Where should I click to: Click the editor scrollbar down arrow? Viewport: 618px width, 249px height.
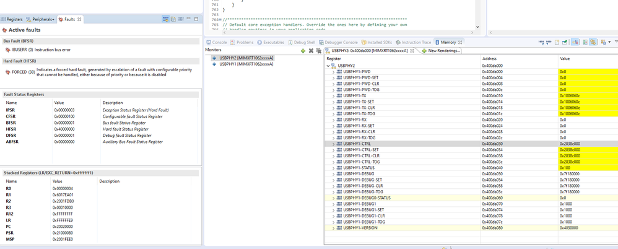477,27
